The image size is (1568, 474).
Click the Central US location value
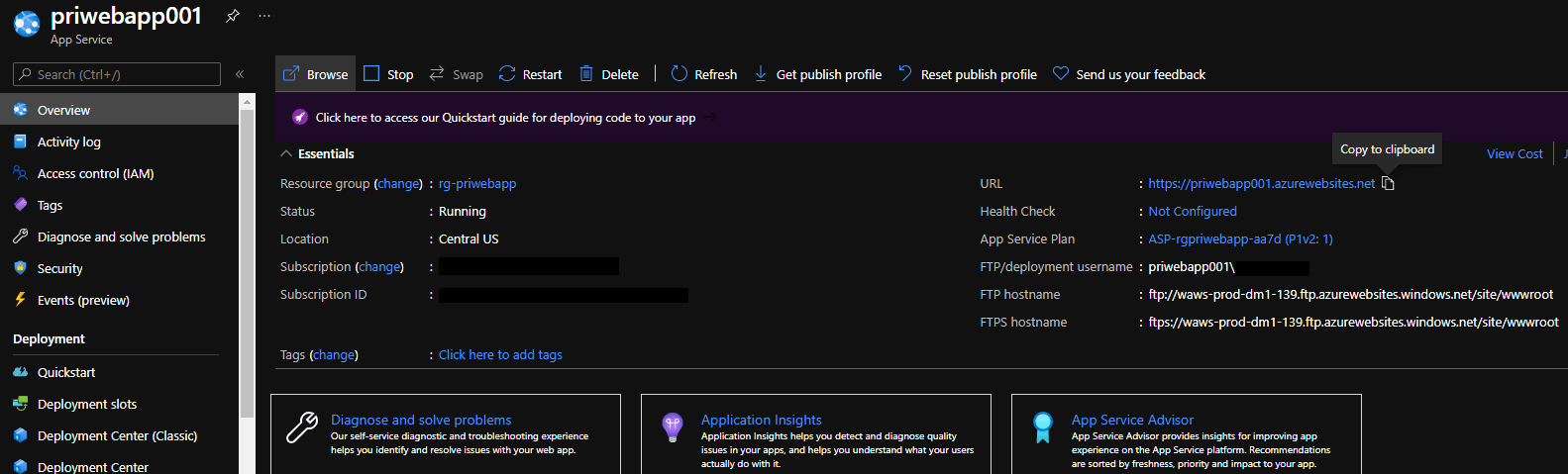469,238
